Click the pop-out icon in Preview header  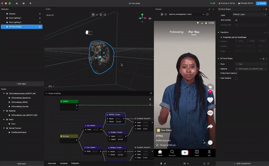tap(209, 9)
